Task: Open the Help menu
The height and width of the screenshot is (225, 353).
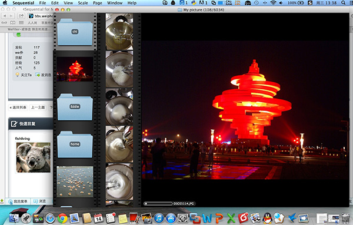Action: point(132,3)
